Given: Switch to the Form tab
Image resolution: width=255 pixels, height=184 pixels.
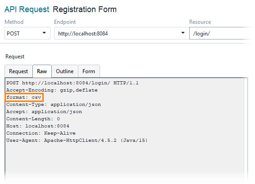Looking at the screenshot, I should 89,71.
